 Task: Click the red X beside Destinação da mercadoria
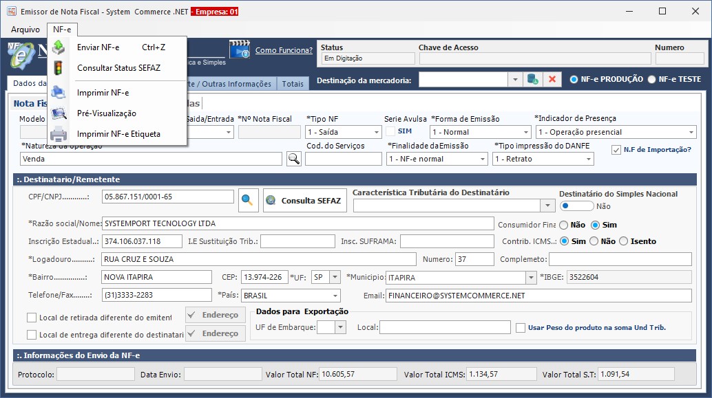point(552,80)
